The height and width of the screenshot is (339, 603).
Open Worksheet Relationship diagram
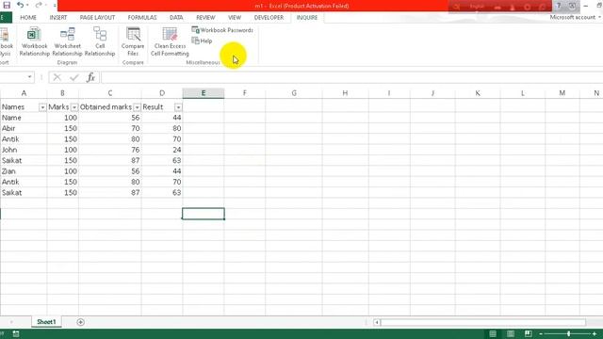pos(67,41)
